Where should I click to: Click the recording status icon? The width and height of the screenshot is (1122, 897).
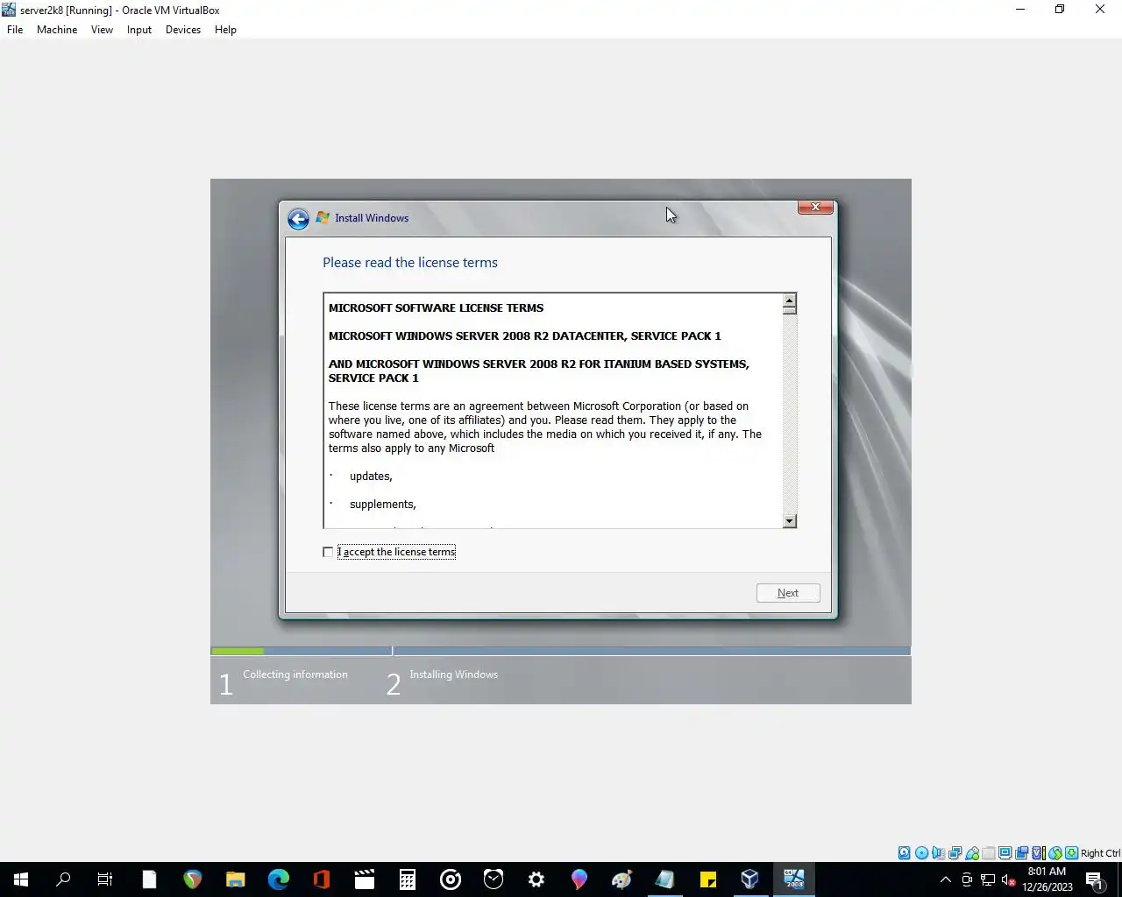click(x=1021, y=852)
